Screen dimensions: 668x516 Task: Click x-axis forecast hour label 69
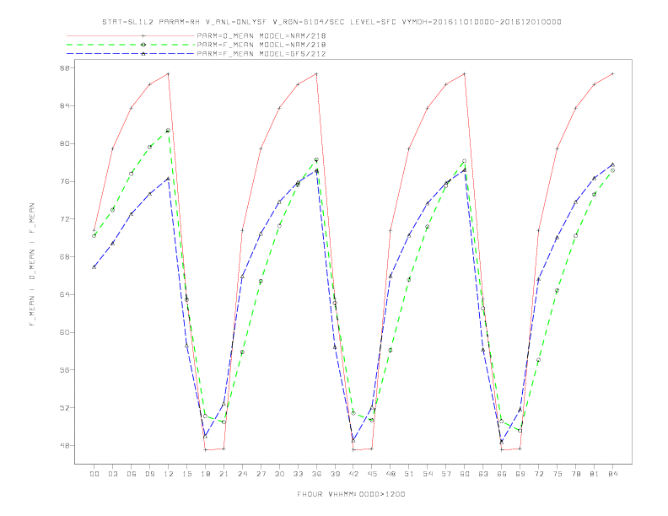520,474
